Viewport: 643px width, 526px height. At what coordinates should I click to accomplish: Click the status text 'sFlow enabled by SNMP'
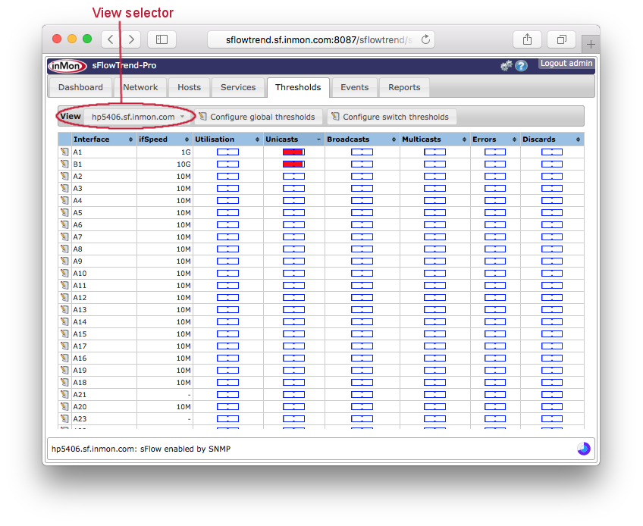click(x=185, y=449)
